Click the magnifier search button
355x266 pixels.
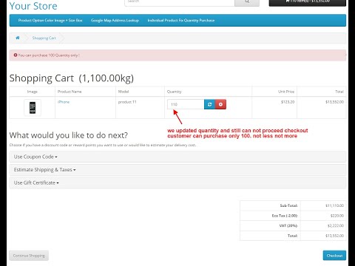(247, 2)
